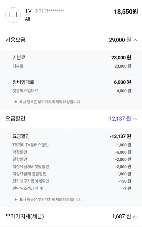This screenshot has height=227, width=142.
Task: Click the 1,687 원 tax amount
Action: (x=121, y=216)
